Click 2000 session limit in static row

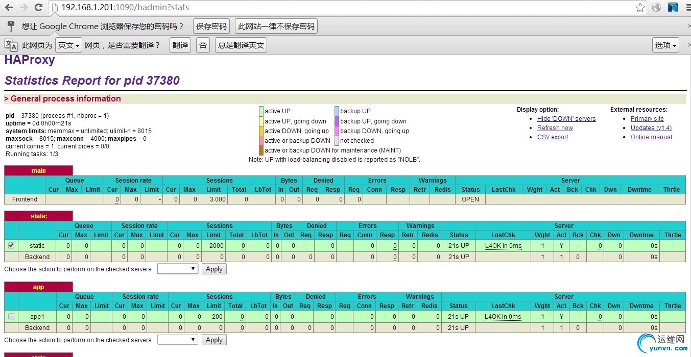(217, 246)
